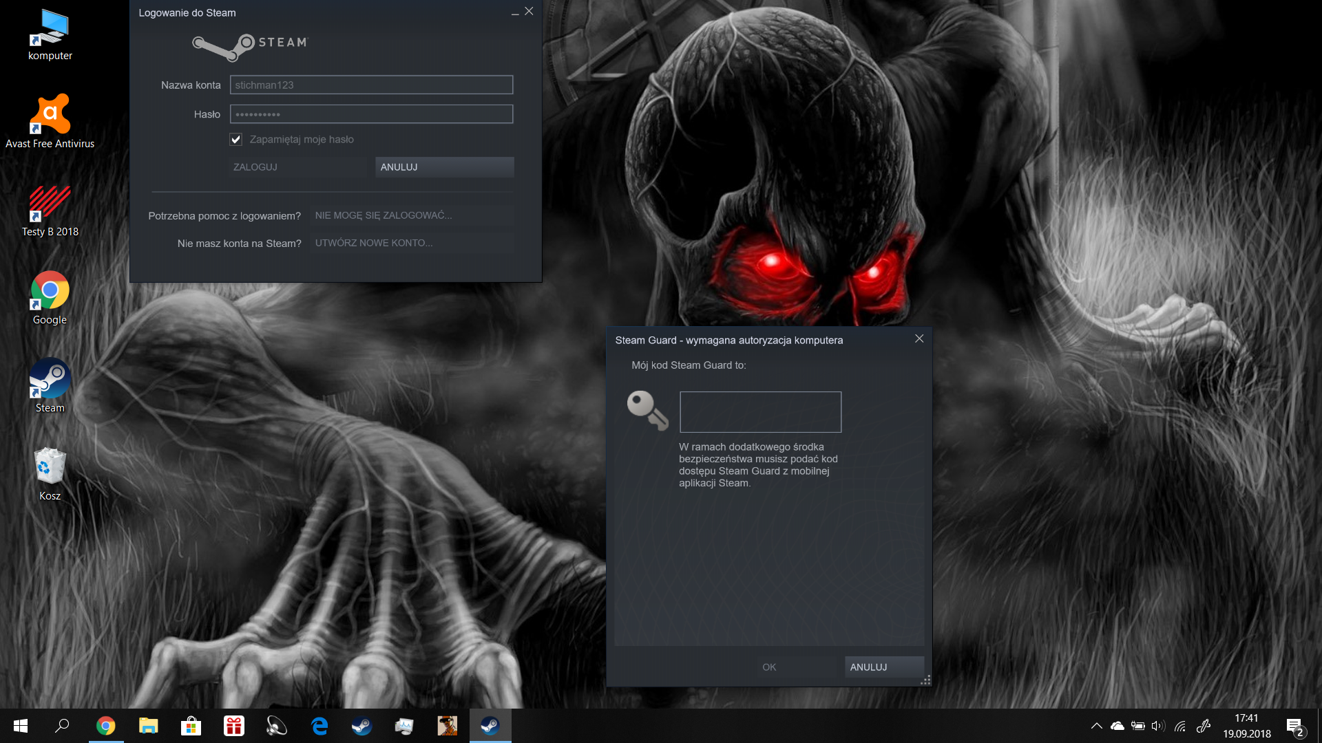Image resolution: width=1322 pixels, height=743 pixels.
Task: Expand the hidden system tray icons arrow
Action: click(x=1097, y=726)
